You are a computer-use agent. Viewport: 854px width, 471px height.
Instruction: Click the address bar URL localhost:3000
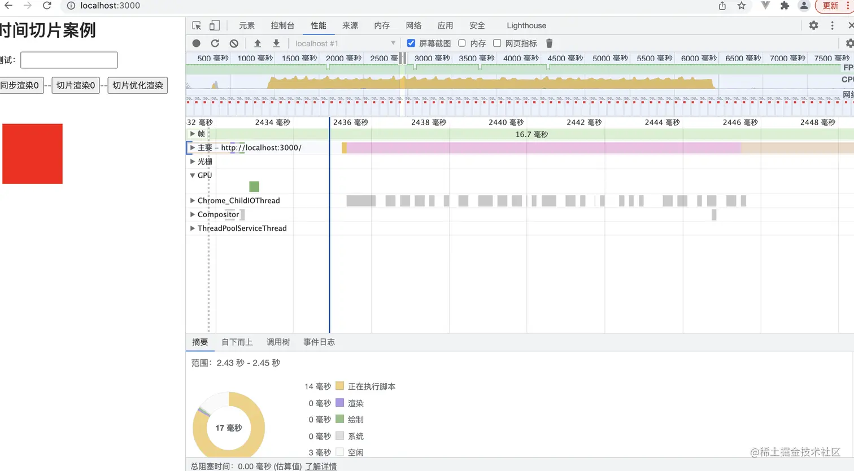click(x=110, y=6)
